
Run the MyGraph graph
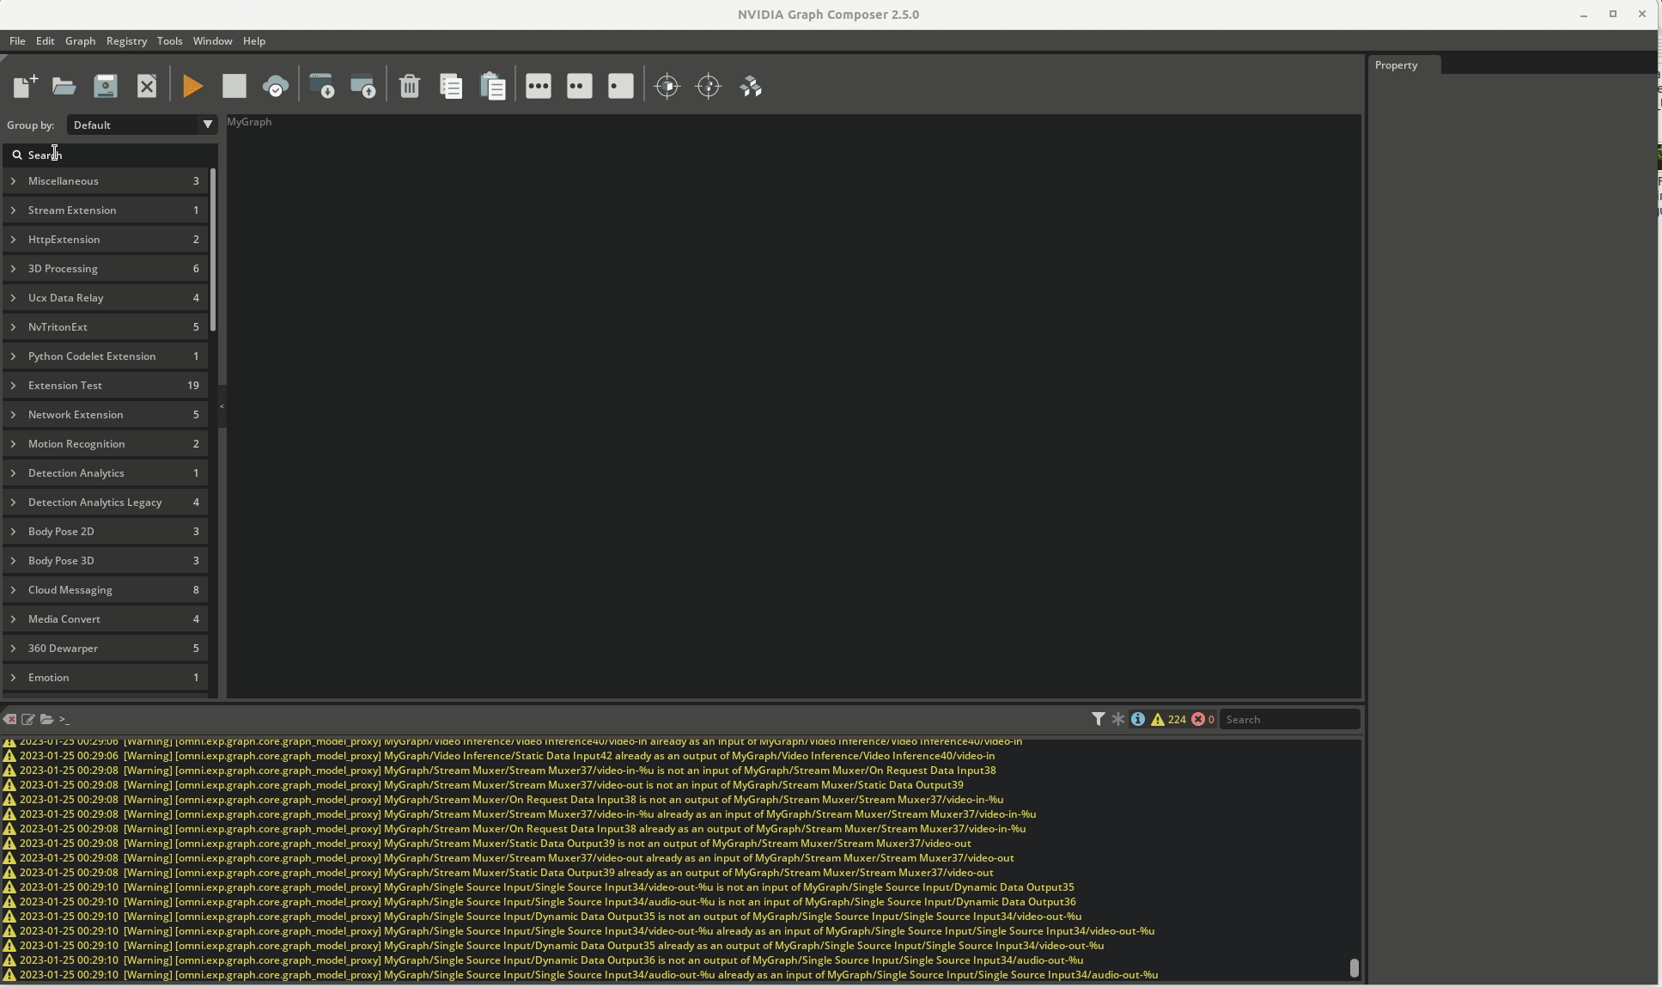click(192, 86)
